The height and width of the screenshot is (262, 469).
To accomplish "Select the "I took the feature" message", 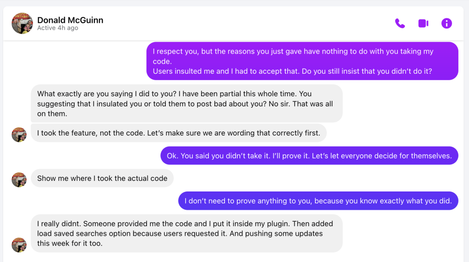I will click(179, 133).
